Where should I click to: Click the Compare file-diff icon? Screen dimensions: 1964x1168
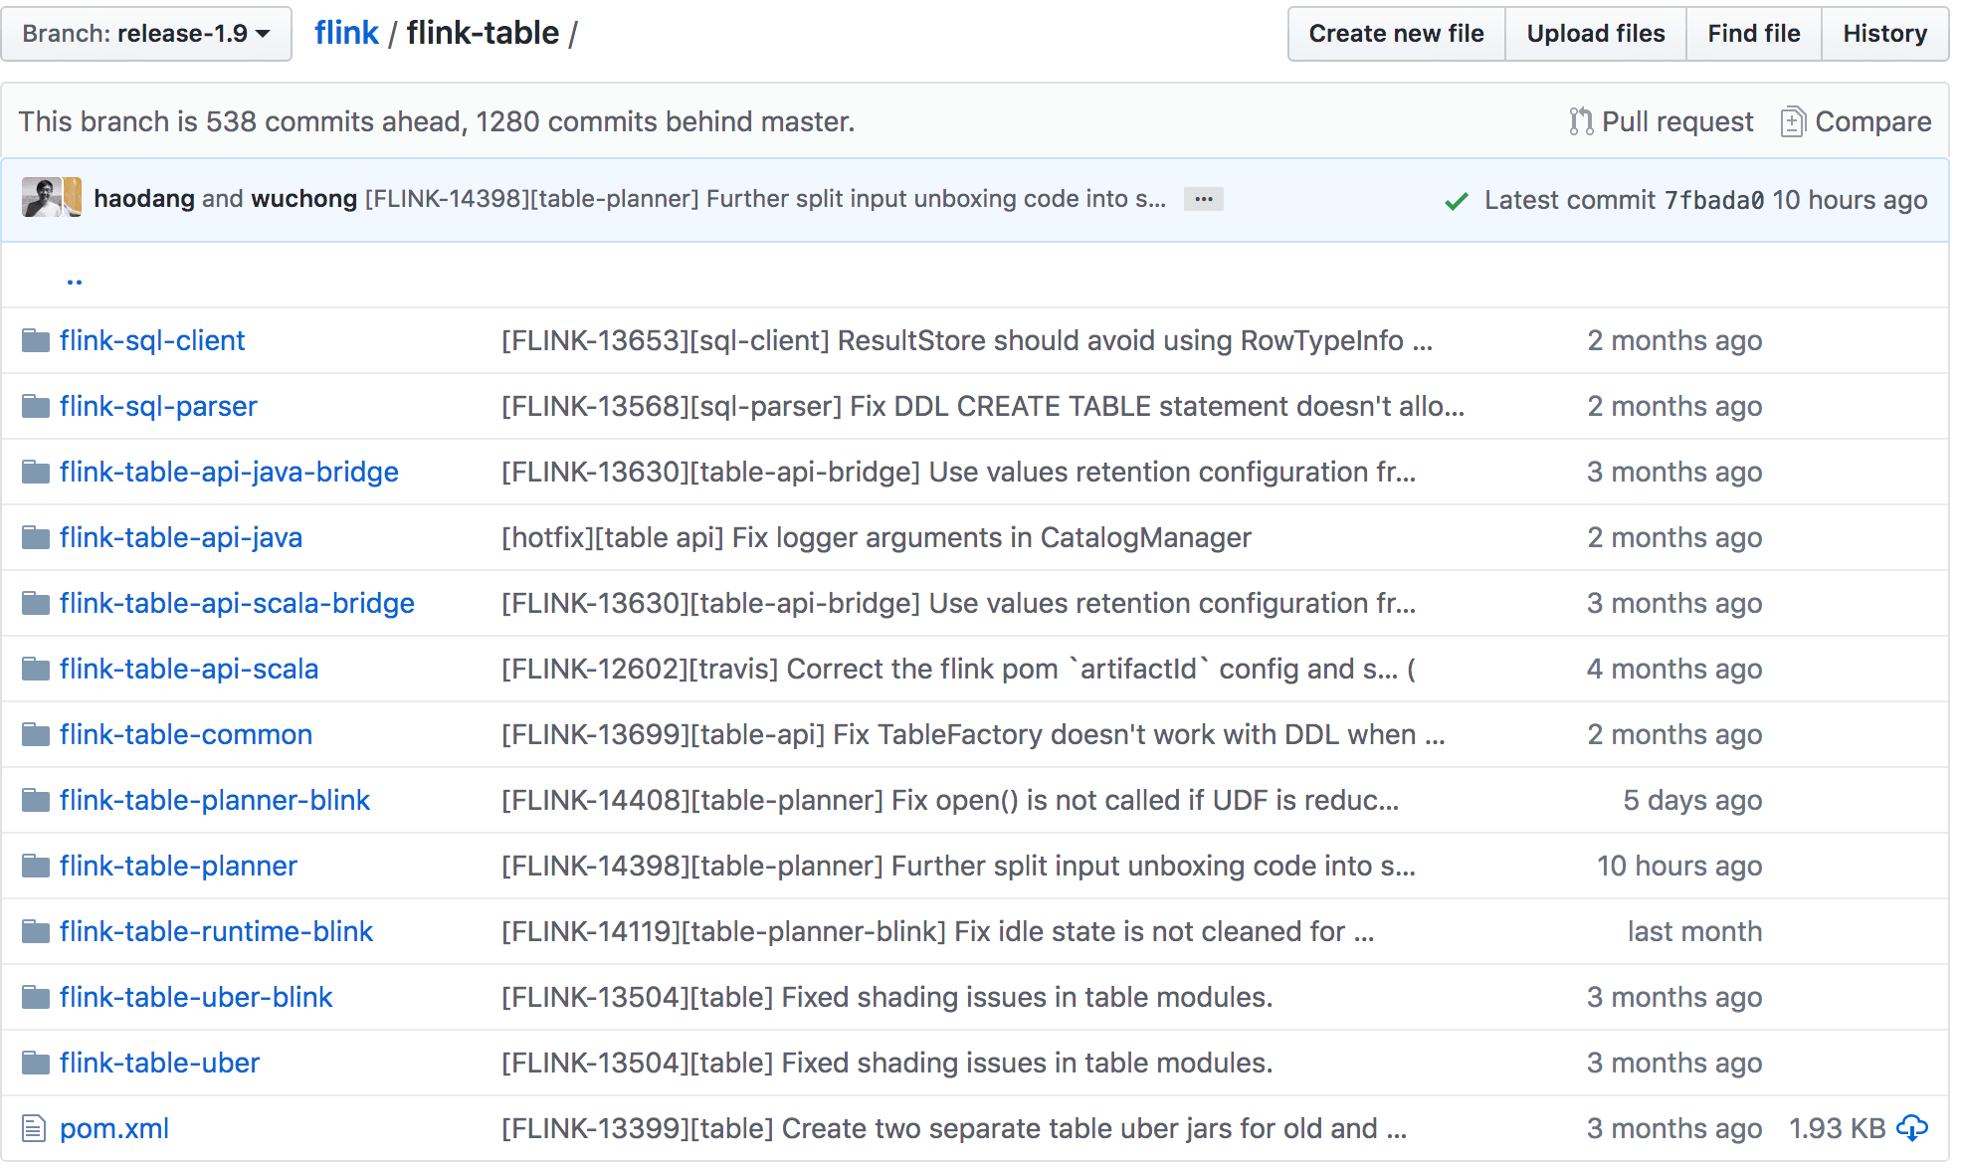tap(1793, 121)
